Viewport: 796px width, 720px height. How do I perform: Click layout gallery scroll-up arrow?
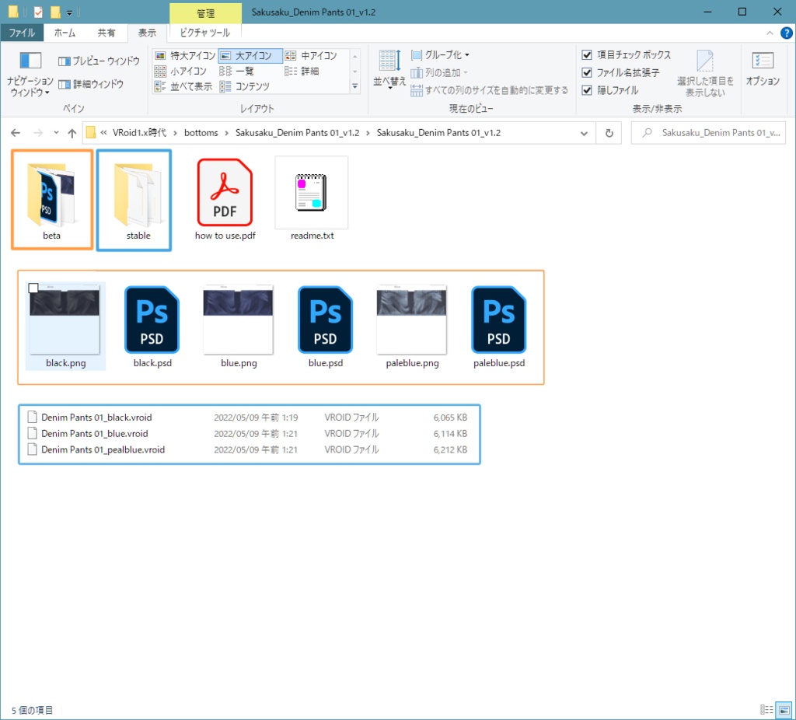click(355, 56)
